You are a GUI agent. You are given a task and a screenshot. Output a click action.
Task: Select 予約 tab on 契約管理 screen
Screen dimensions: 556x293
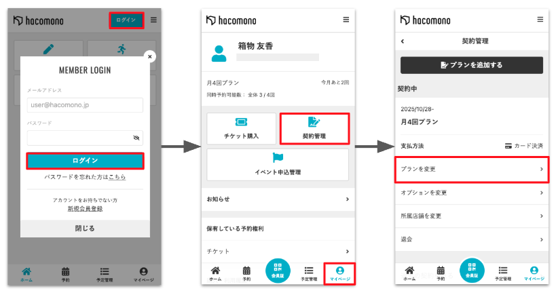[441, 273]
